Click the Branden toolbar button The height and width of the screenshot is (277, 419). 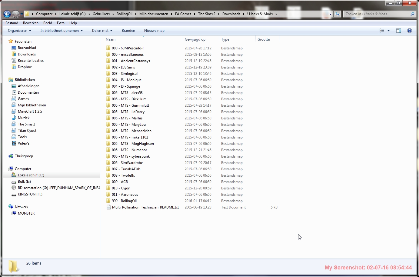[x=128, y=31]
